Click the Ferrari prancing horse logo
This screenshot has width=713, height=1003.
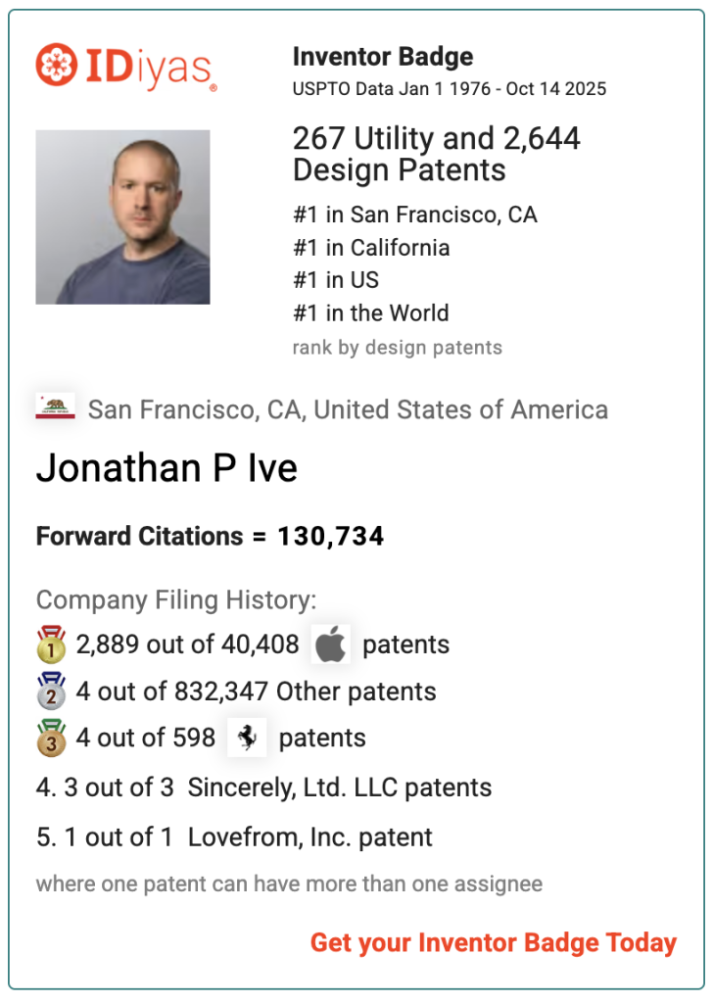pos(247,738)
